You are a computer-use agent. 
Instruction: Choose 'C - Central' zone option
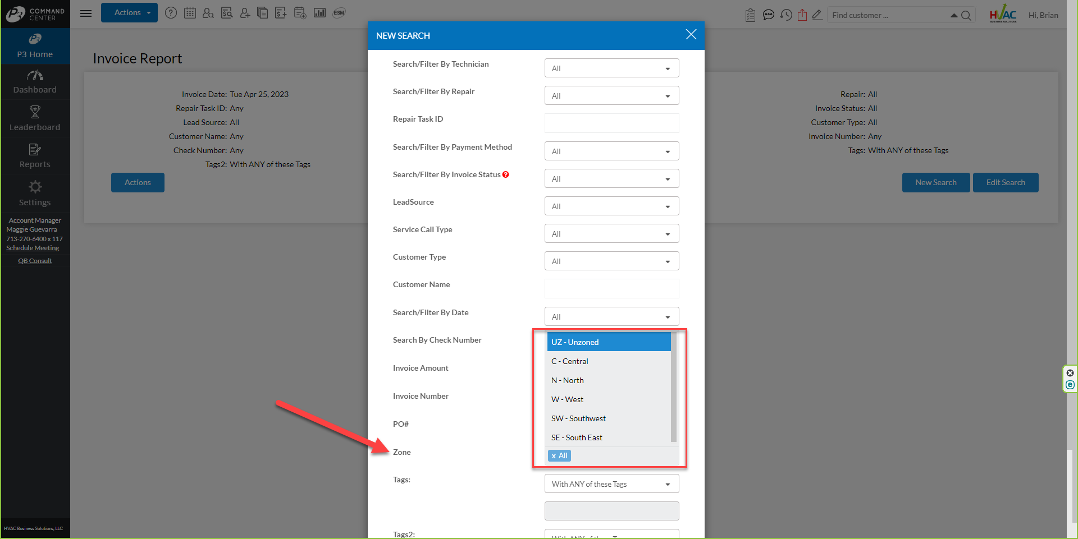pos(570,361)
